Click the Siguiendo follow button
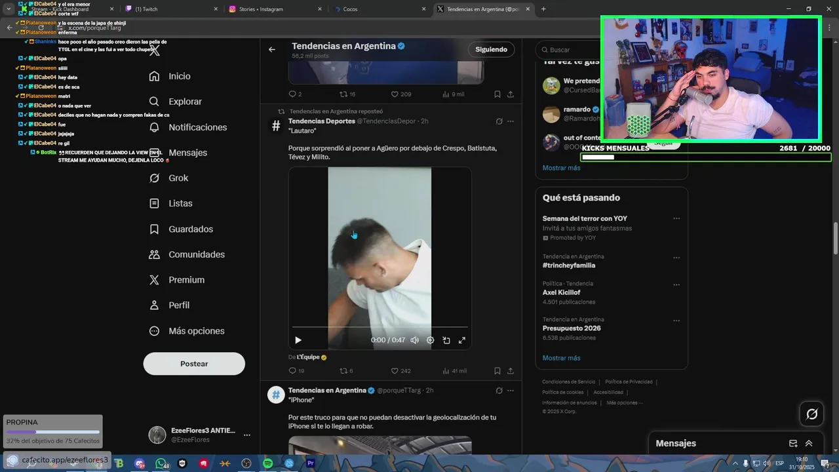839x472 pixels. coord(492,49)
